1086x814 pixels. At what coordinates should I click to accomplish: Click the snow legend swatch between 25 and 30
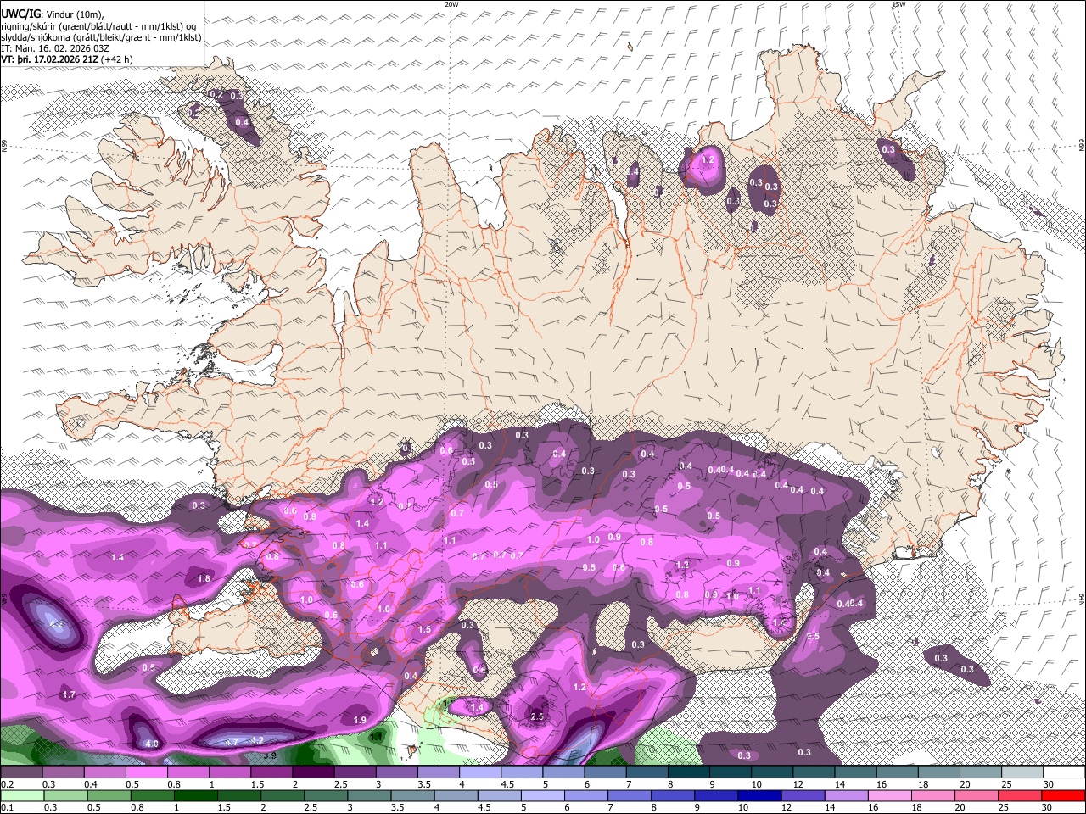tap(1022, 772)
